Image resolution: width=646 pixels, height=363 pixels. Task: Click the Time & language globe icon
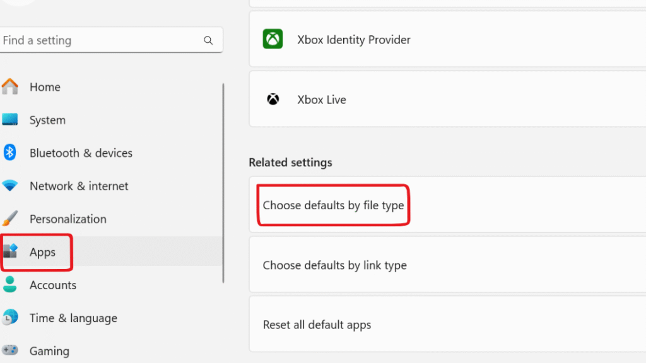click(x=10, y=318)
